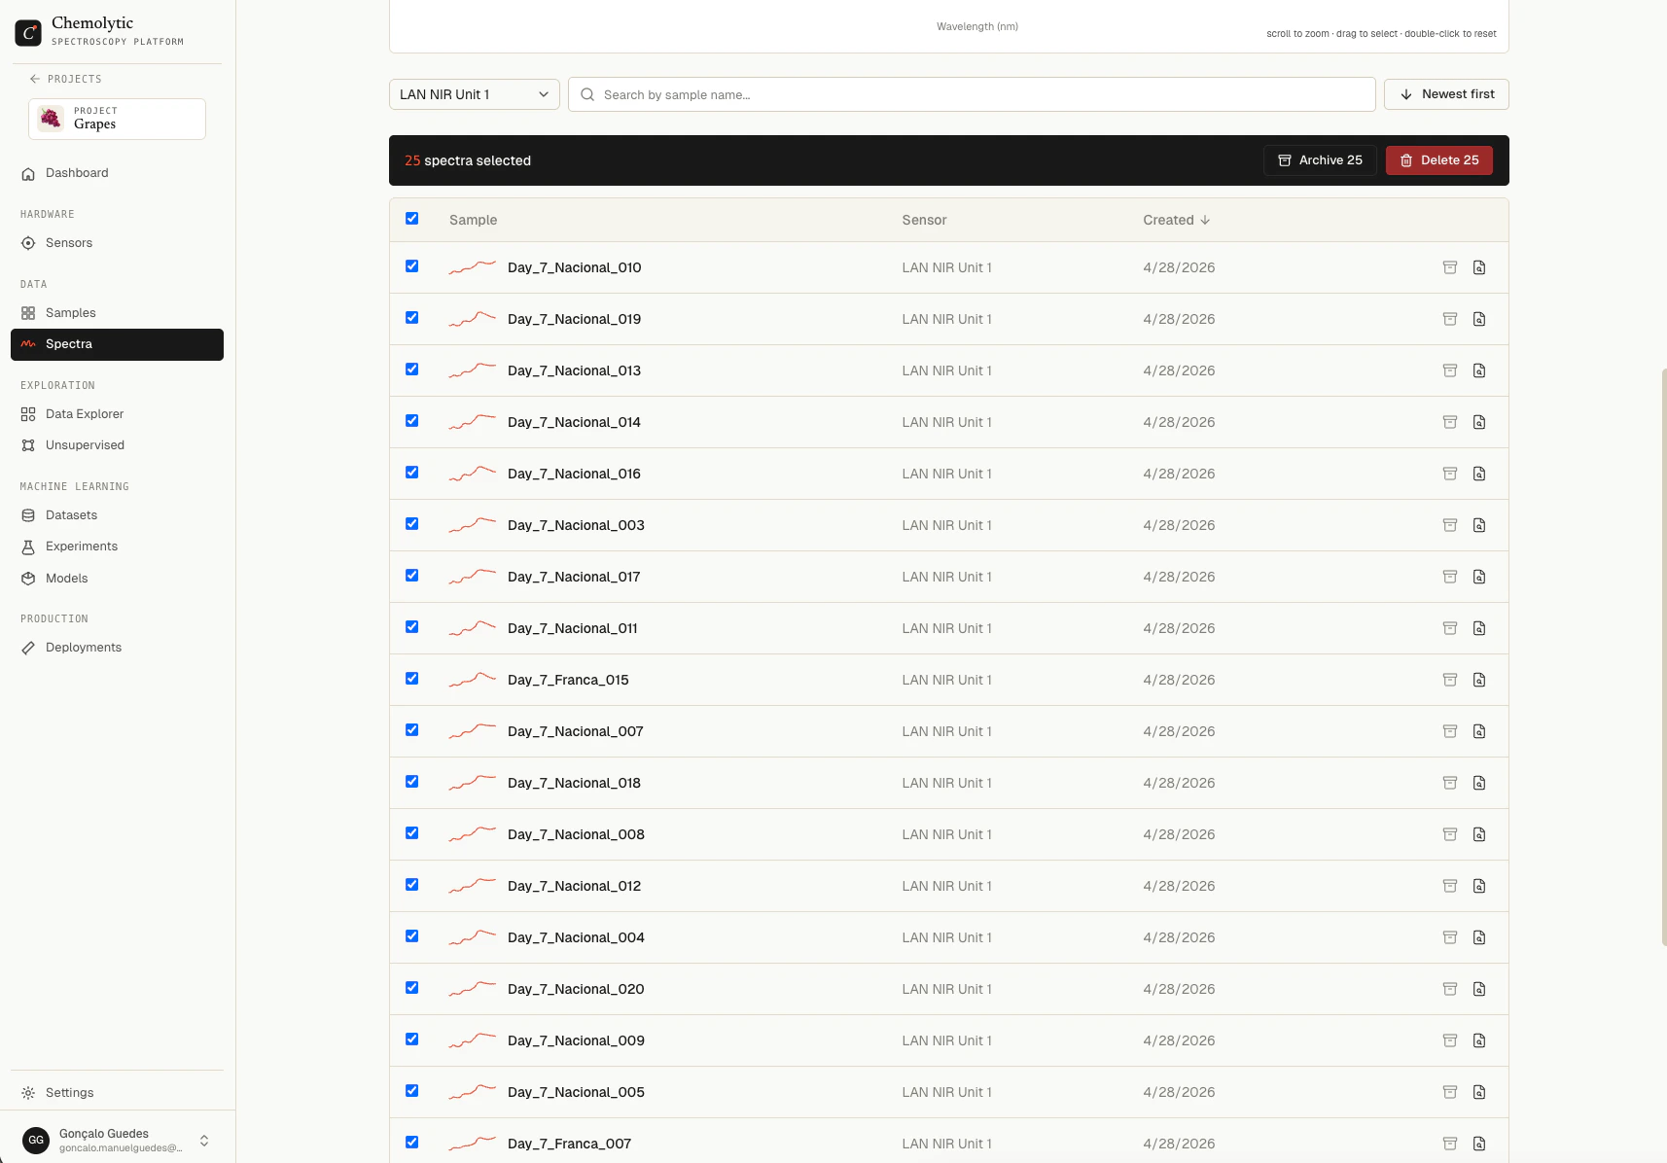Open the Day_7_Franca_007 sample name
Viewport: 1667px width, 1163px height.
coord(569,1144)
